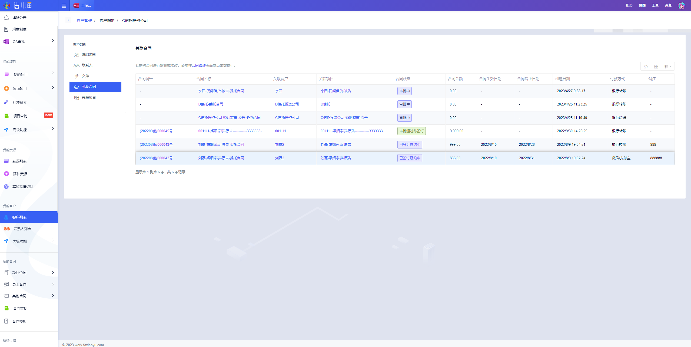691x347 pixels.
Task: Click the 合同管理 link in the hint text
Action: (199, 65)
